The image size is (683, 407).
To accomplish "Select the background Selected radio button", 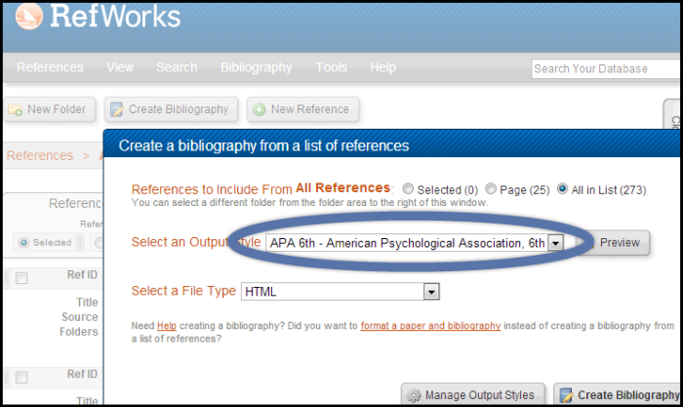I will point(23,242).
